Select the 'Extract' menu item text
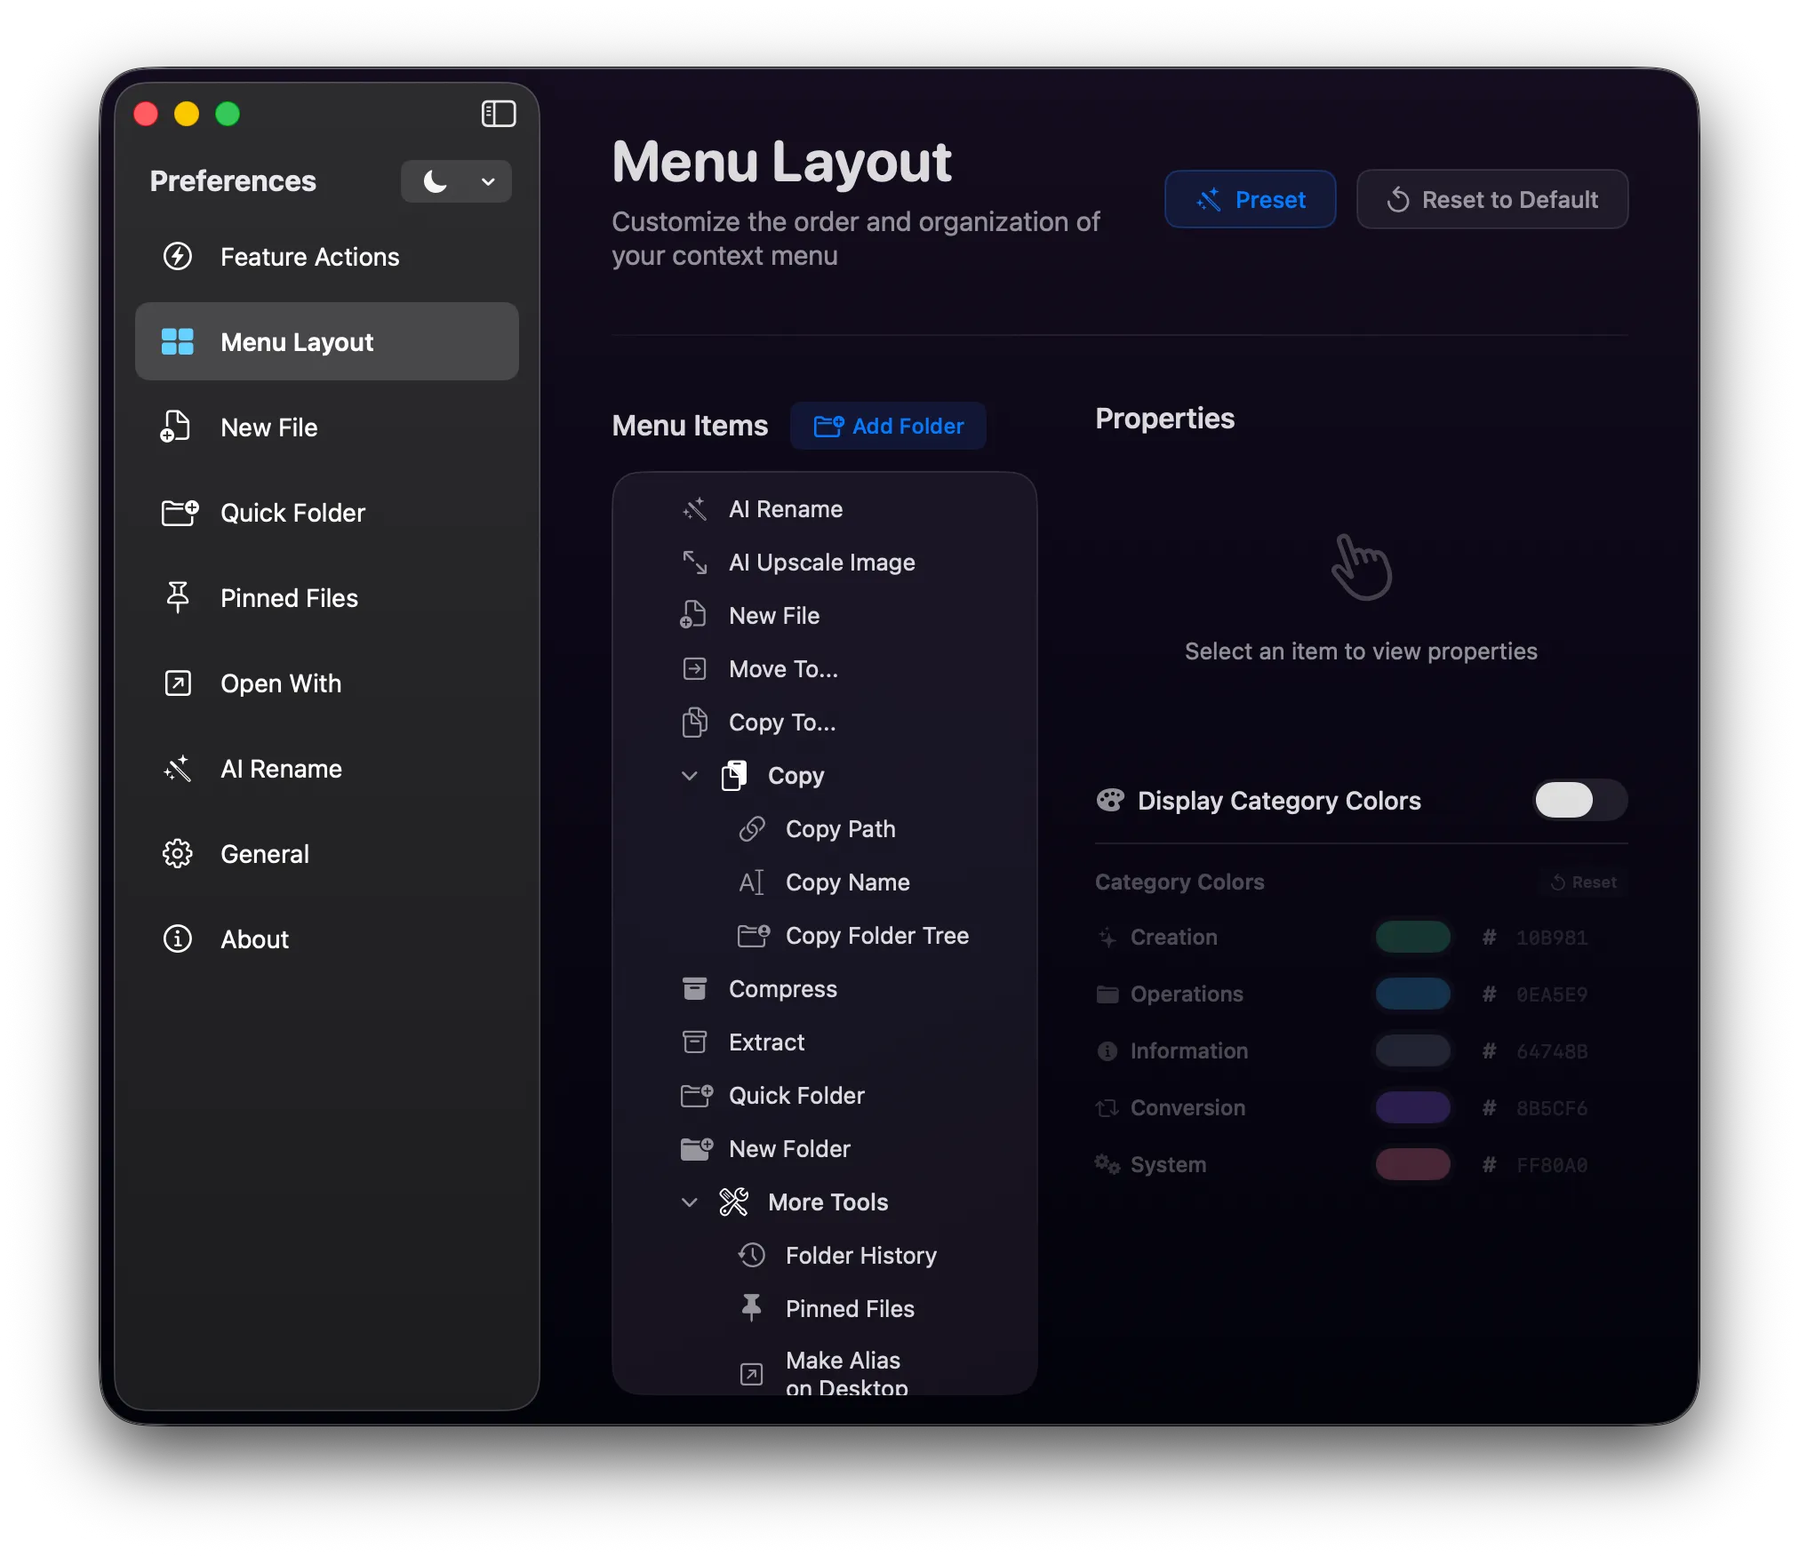This screenshot has width=1799, height=1557. [767, 1042]
